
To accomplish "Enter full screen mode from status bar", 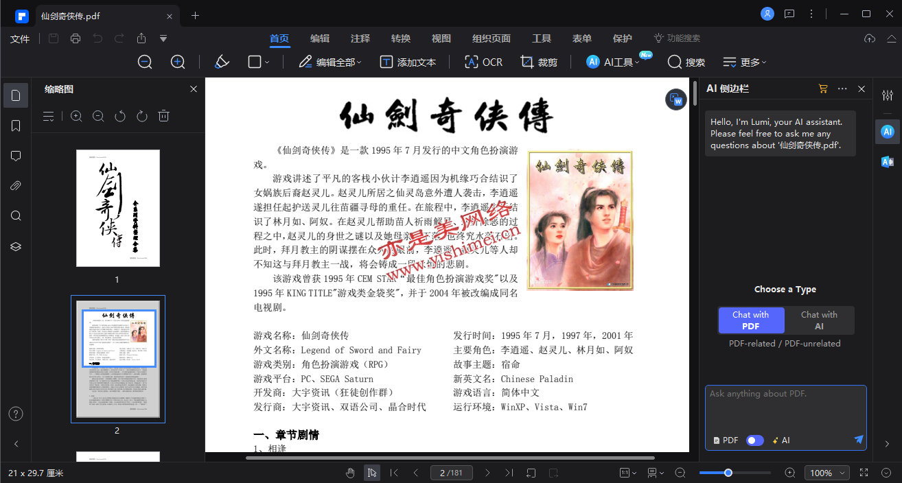I will click(864, 473).
